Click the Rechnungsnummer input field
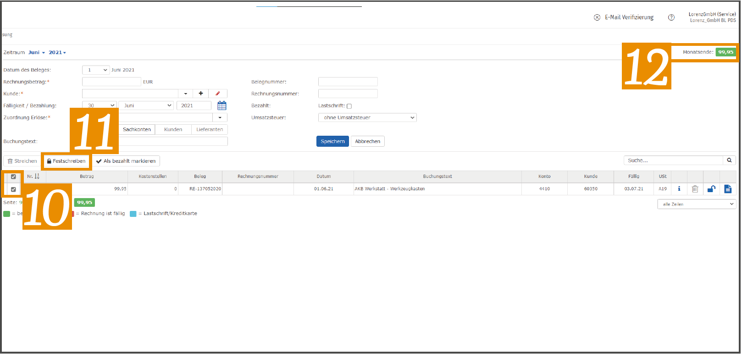 [x=348, y=94]
